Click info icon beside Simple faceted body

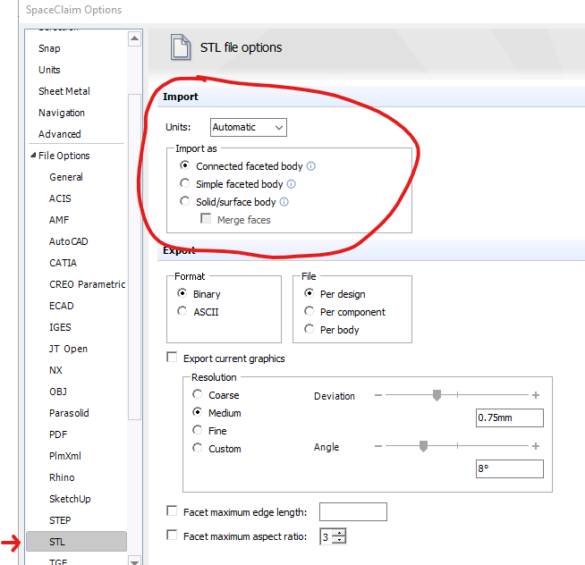292,184
